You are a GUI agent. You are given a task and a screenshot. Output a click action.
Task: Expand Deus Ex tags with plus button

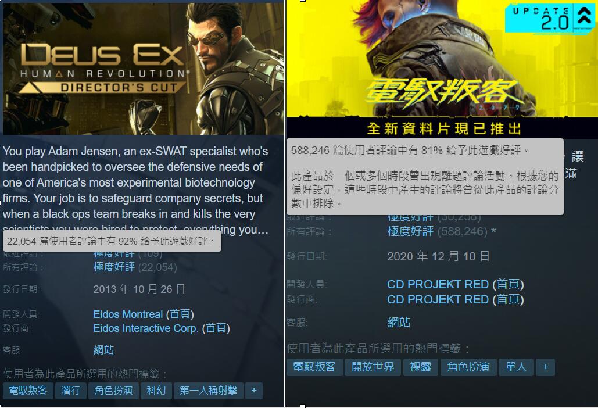tap(254, 391)
